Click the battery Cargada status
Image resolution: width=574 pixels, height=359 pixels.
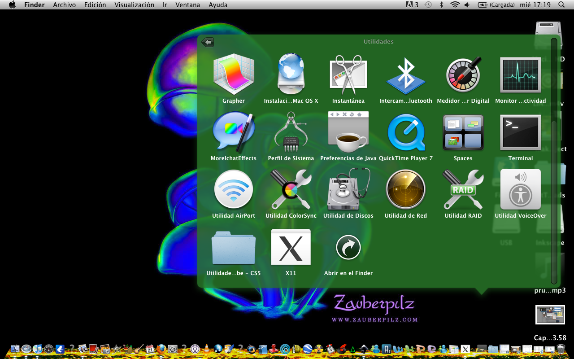pos(496,5)
